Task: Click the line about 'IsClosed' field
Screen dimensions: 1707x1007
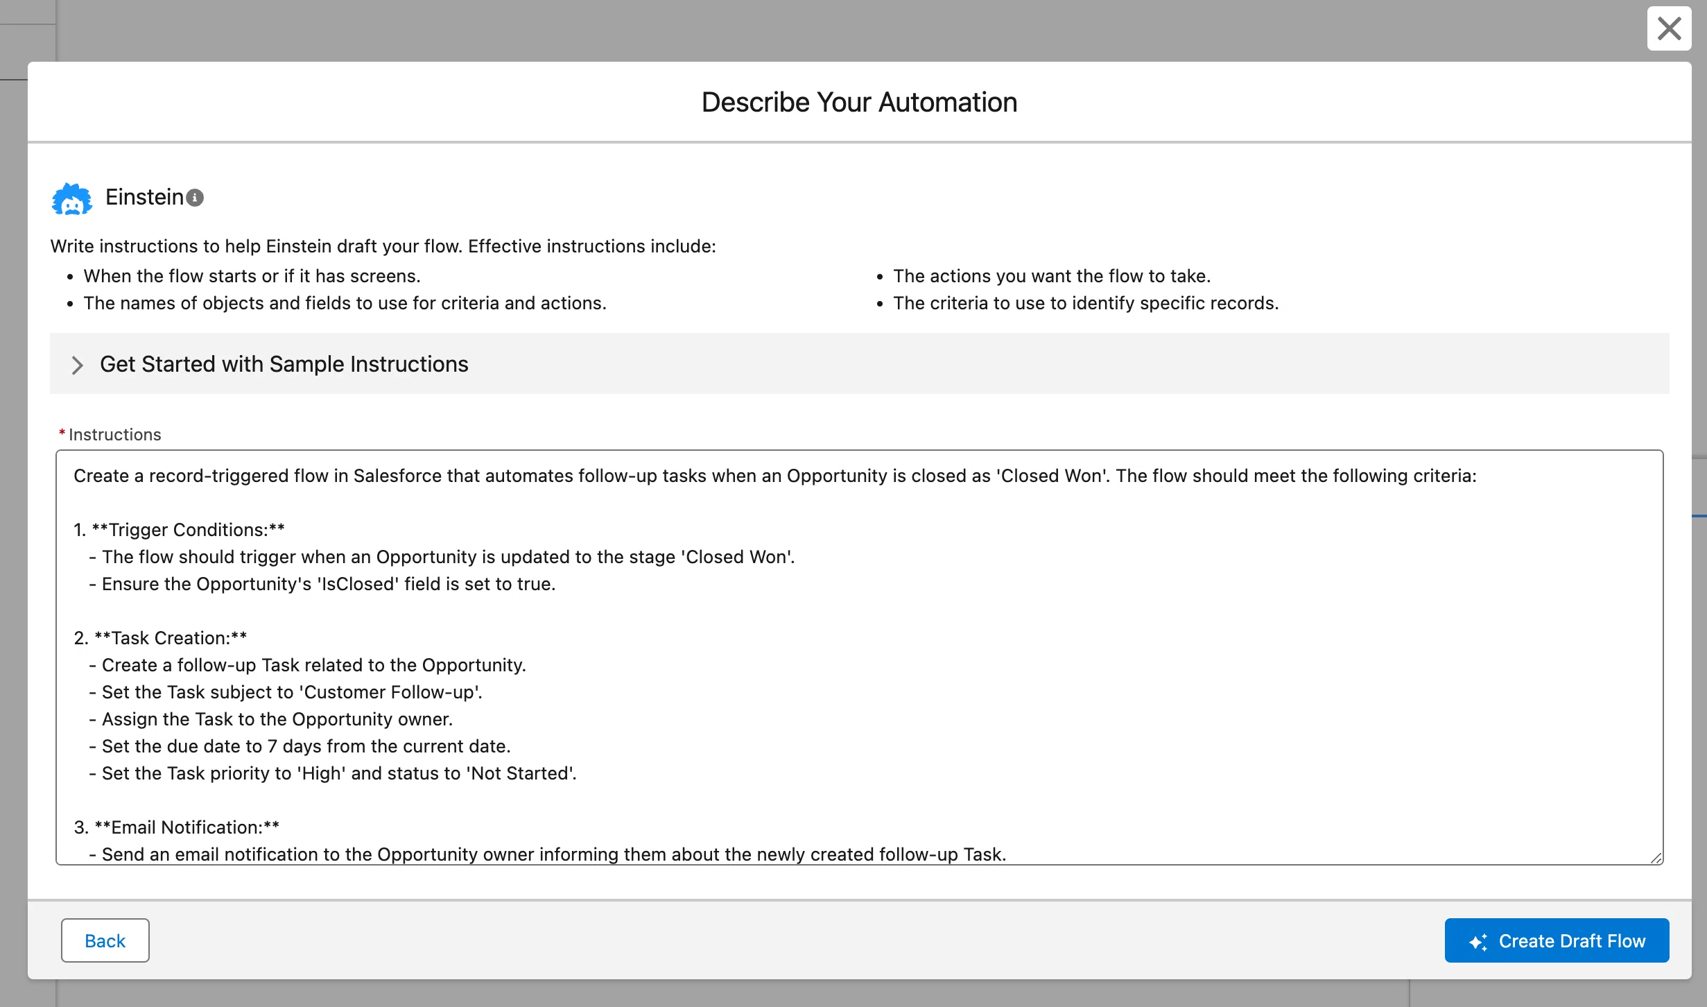Action: pos(322,584)
